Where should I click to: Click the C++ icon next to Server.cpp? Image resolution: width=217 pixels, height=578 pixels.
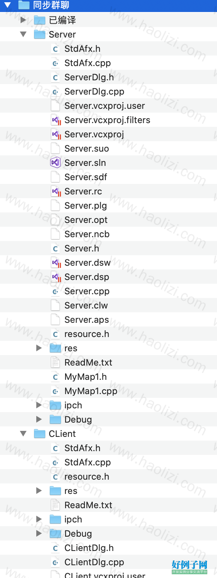55,291
